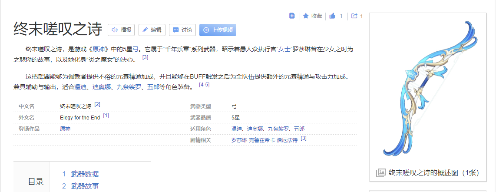Click reference [2] beside 中文名 value
The image size is (496, 192).
tap(97, 104)
